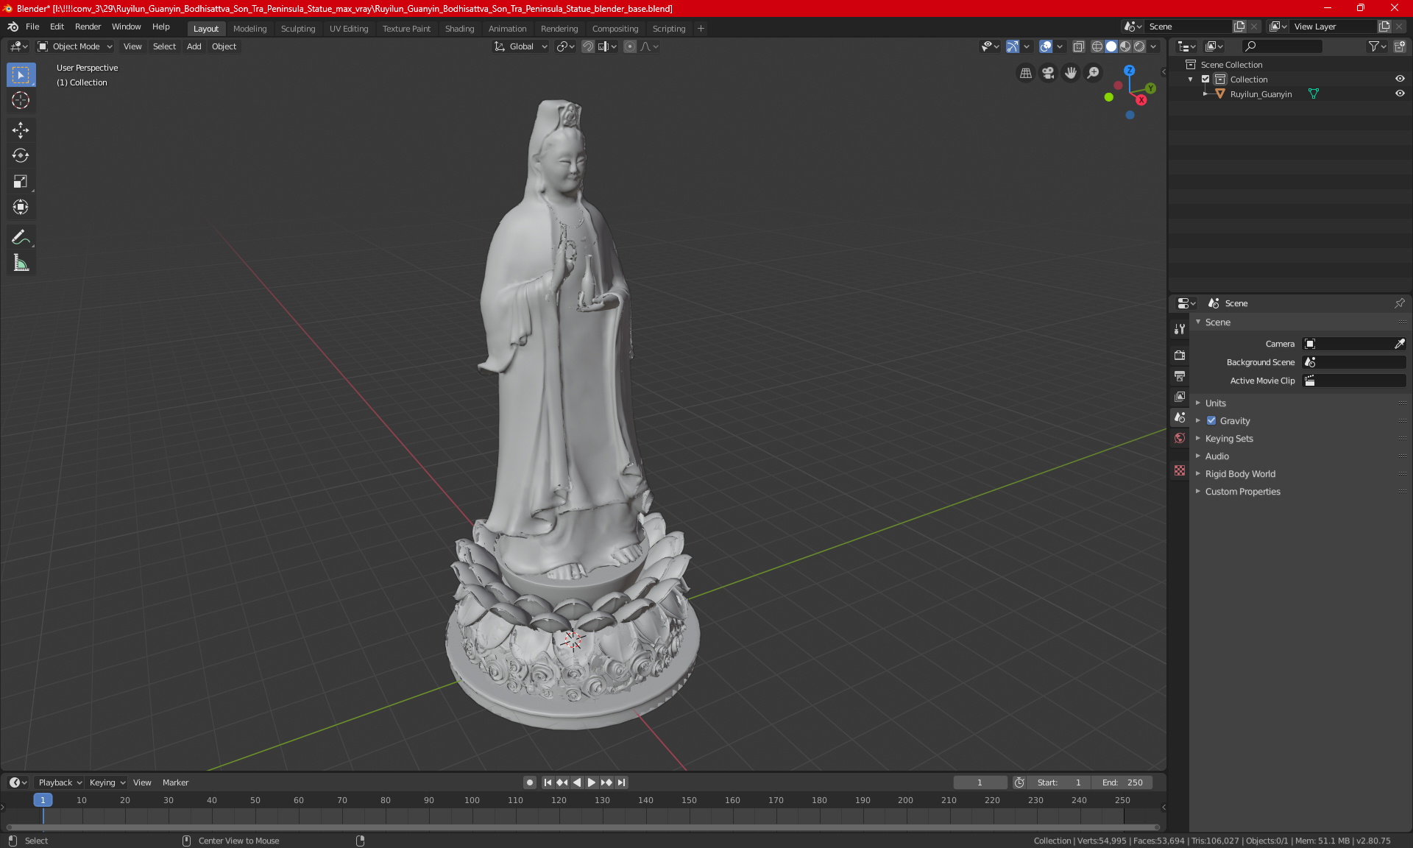The height and width of the screenshot is (848, 1413).
Task: Toggle viewport gizmos display
Action: pos(1013,46)
